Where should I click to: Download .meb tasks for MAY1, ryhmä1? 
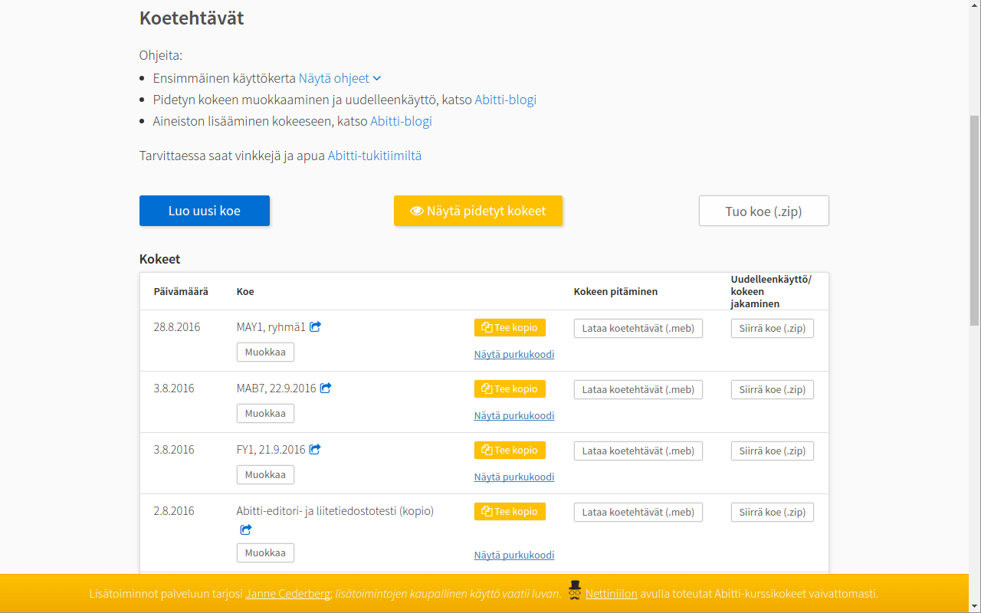click(638, 328)
